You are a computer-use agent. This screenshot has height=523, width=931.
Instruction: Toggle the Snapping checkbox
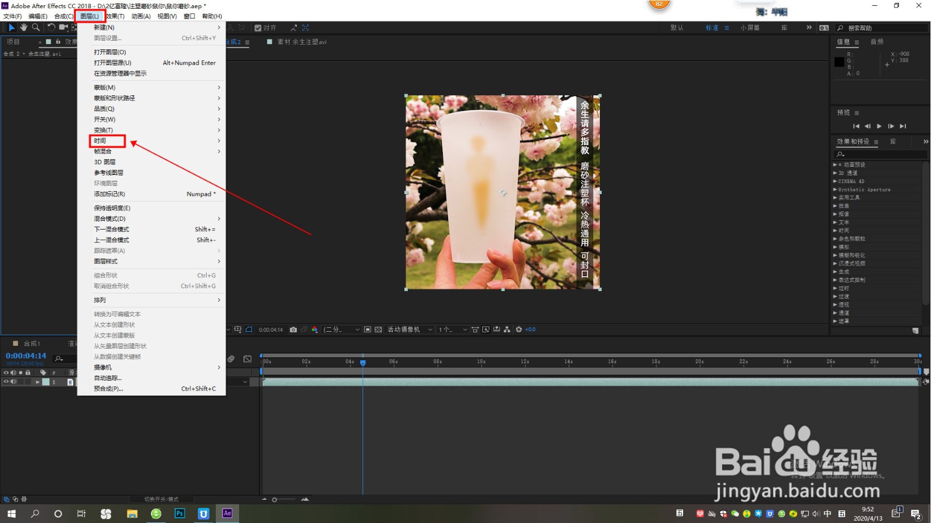pyautogui.click(x=258, y=28)
